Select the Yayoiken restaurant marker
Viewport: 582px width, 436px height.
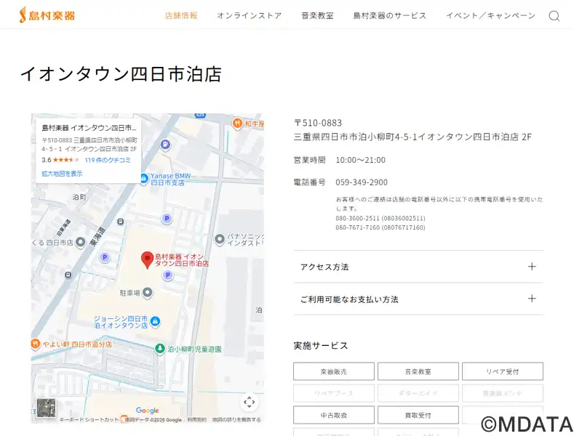(x=35, y=343)
